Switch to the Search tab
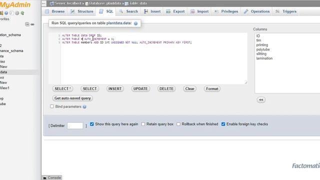The height and width of the screenshot is (180, 320). point(128,11)
